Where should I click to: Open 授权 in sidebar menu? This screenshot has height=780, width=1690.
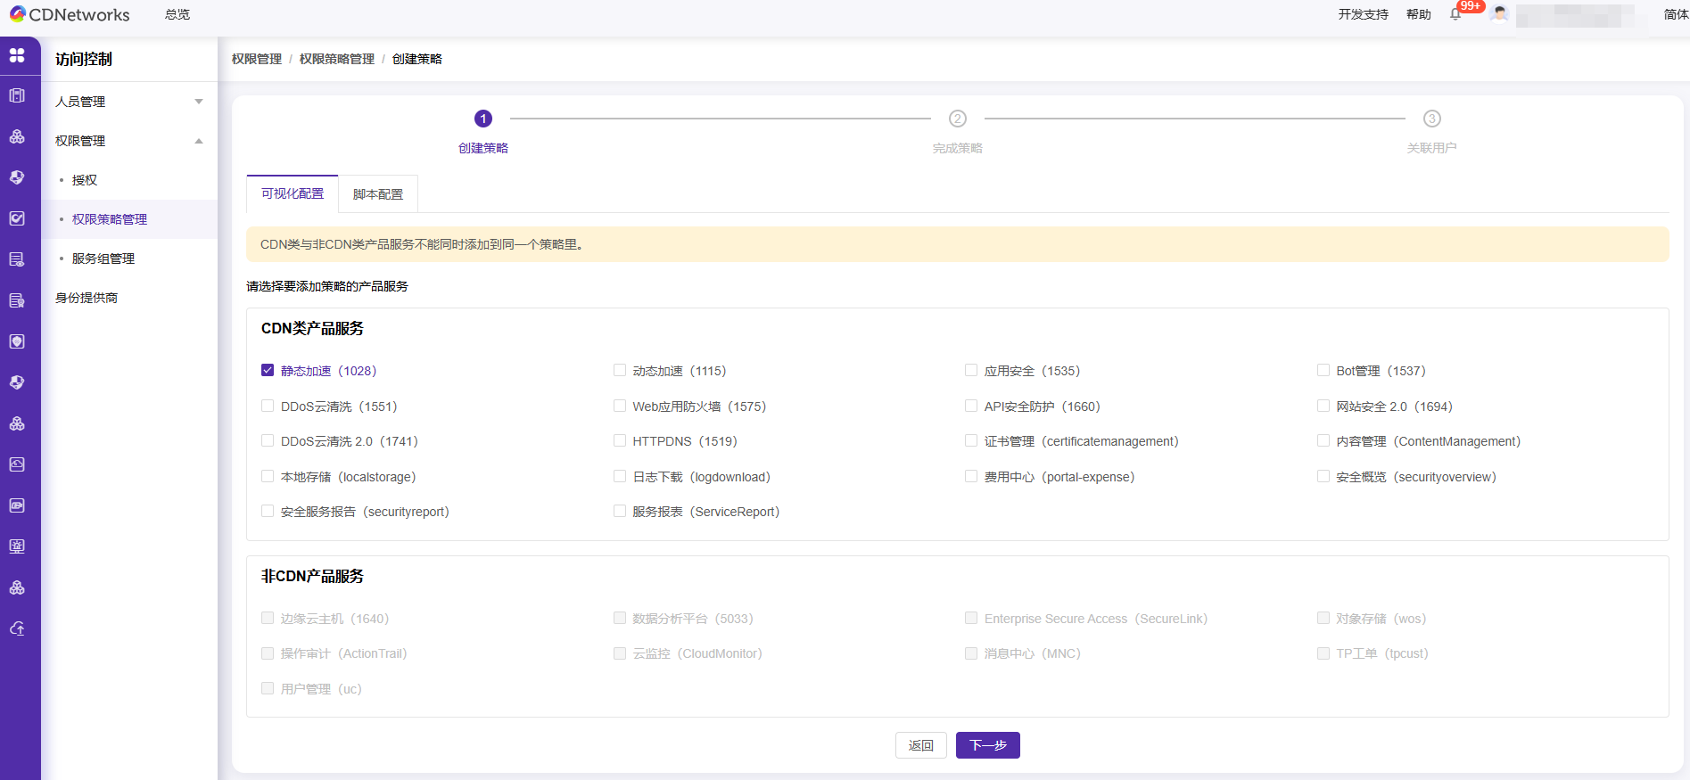point(85,180)
